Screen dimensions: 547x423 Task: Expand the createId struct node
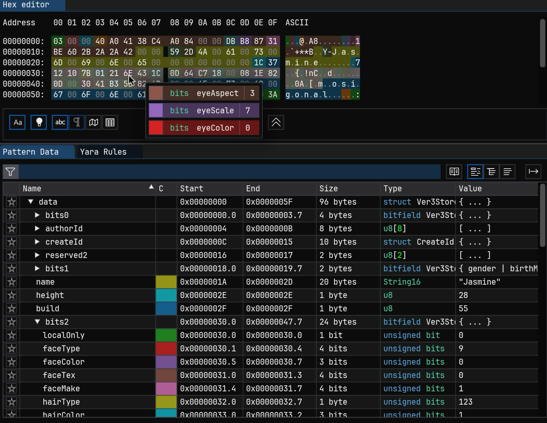point(37,242)
